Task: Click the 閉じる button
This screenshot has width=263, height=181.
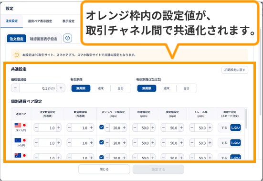Action: point(104,169)
